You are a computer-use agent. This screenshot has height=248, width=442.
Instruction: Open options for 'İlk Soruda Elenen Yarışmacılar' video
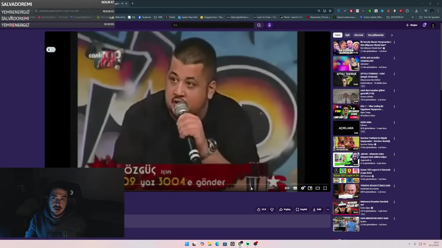394,42
